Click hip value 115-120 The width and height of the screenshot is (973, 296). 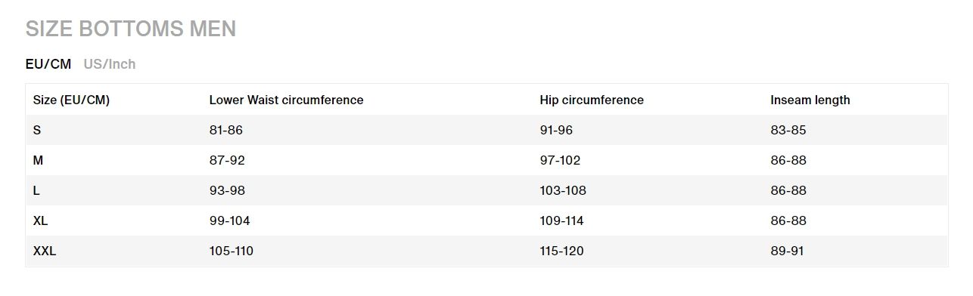pyautogui.click(x=562, y=251)
